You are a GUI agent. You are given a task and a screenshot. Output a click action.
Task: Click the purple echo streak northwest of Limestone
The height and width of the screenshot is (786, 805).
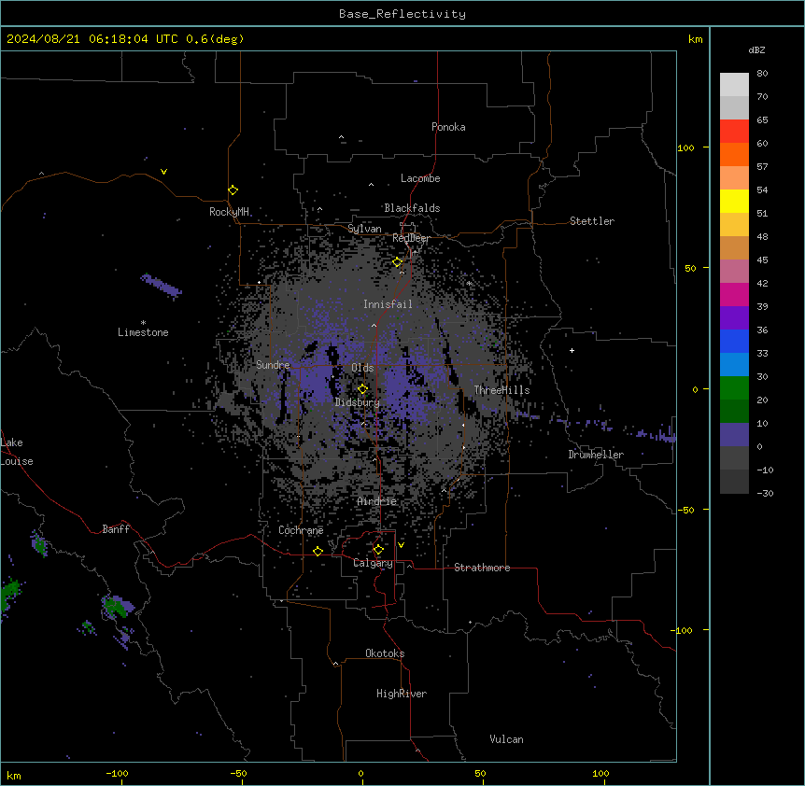[162, 286]
